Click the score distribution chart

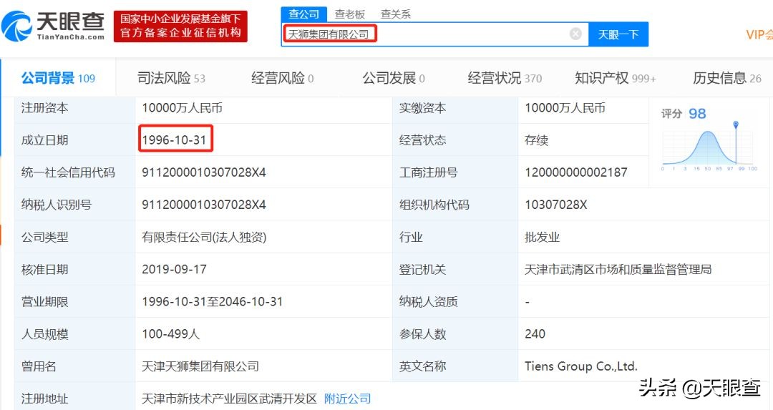pos(710,147)
